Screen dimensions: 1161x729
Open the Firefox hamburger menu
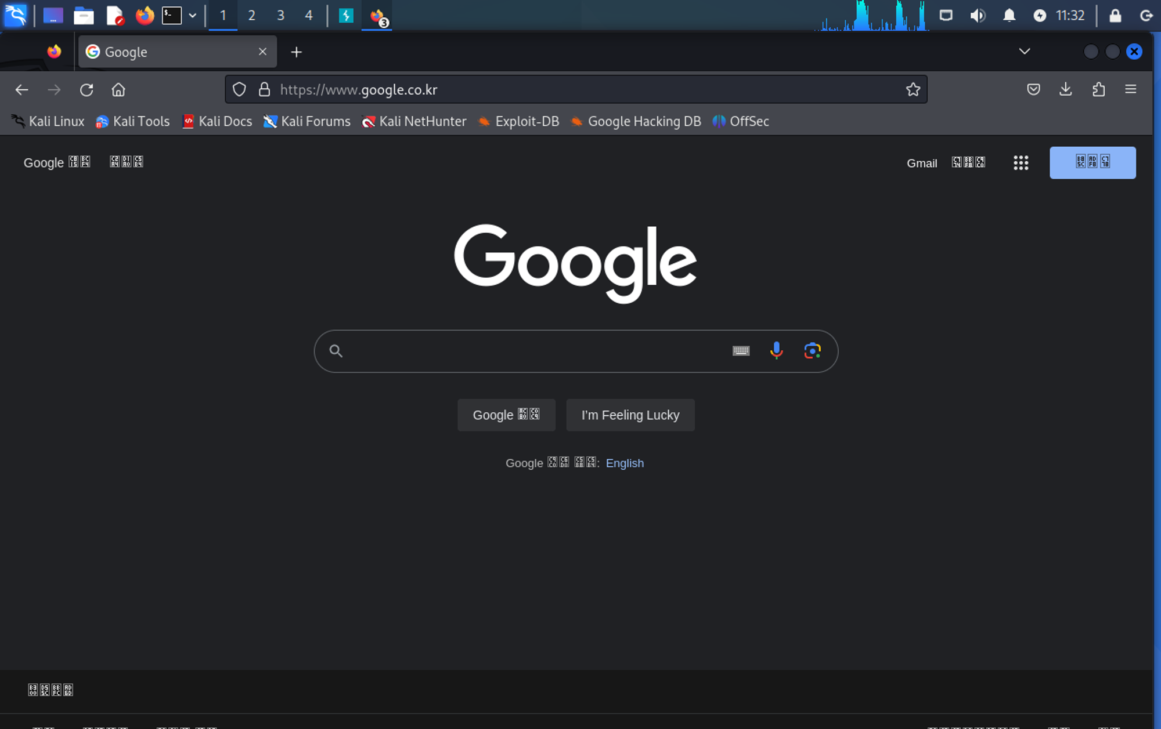click(1130, 89)
